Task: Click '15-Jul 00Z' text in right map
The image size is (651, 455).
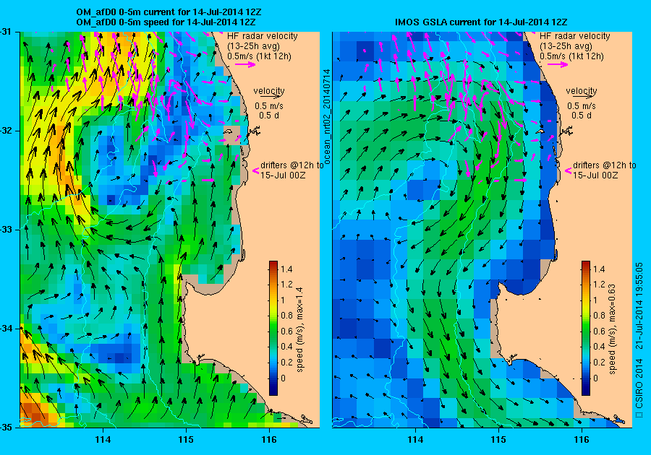Action: point(595,175)
